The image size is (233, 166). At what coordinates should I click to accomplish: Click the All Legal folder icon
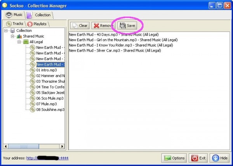(x=26, y=42)
